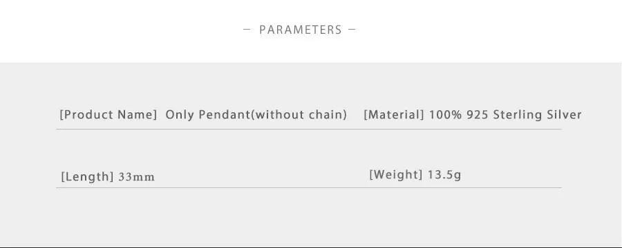Viewport: 622px width, 248px height.
Task: Select the [Weight] label
Action: point(395,174)
